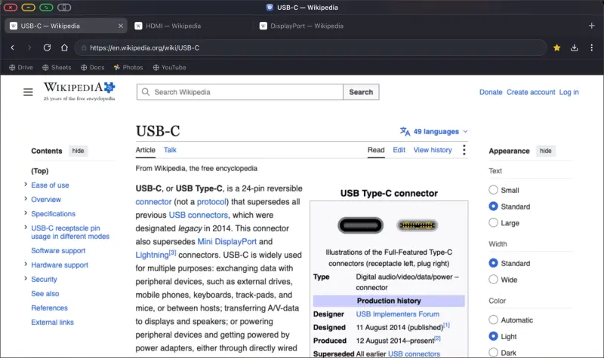Screen dimensions: 604x358
Task: Jump to the References section
Action: 49,308
